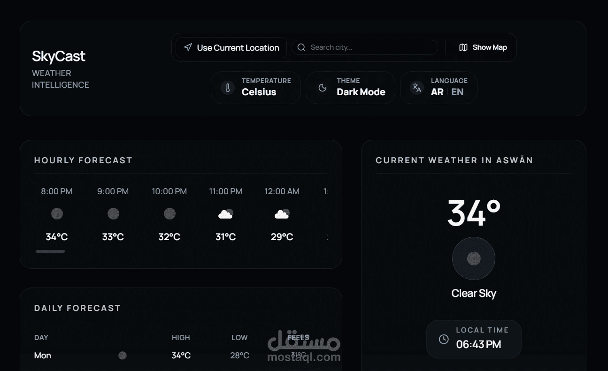Click the 34°C value under 8:00 PM
This screenshot has width=608, height=371.
pyautogui.click(x=57, y=237)
